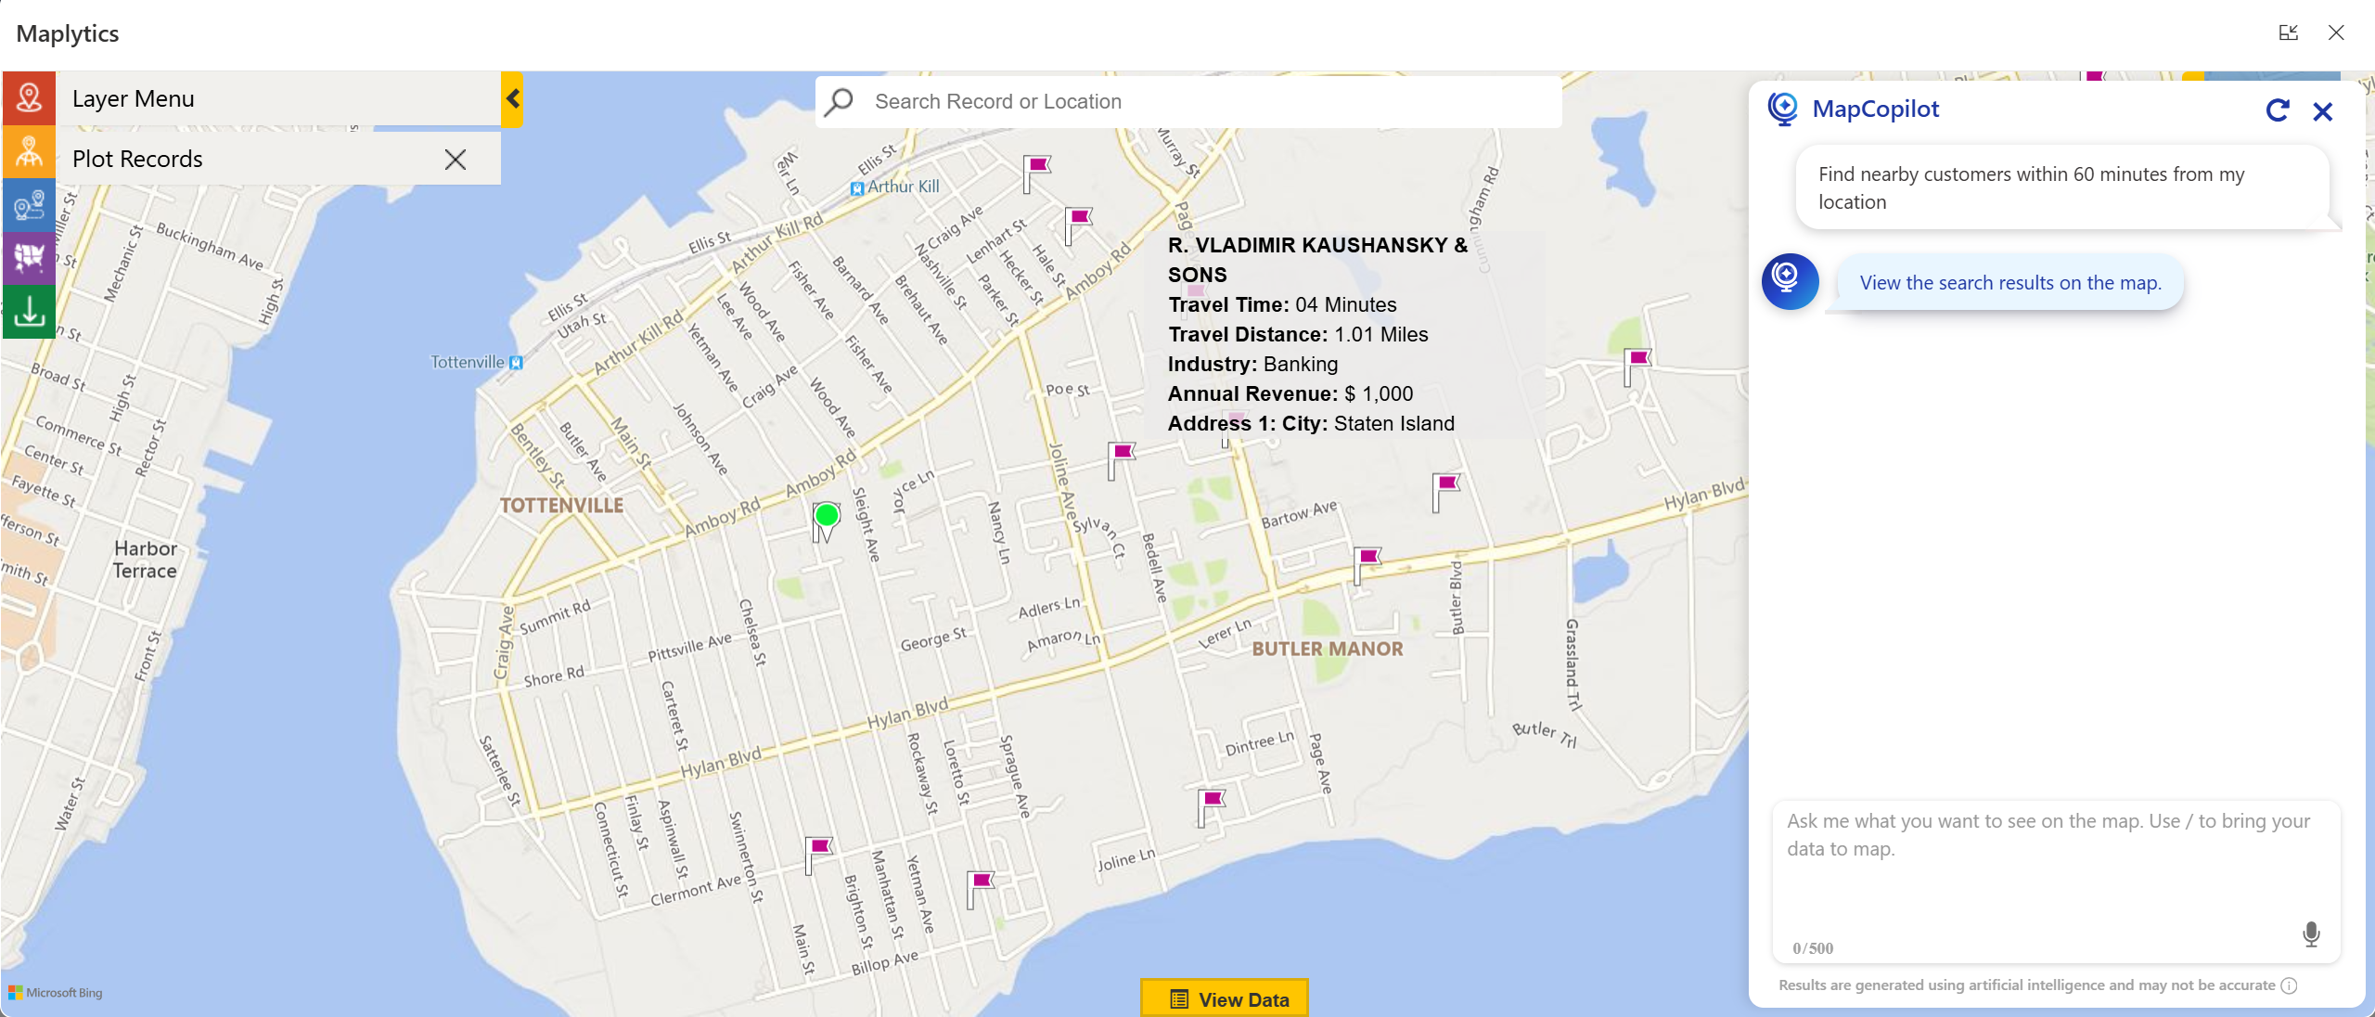
Task: Dismiss the Plot Records panel
Action: pyautogui.click(x=455, y=159)
